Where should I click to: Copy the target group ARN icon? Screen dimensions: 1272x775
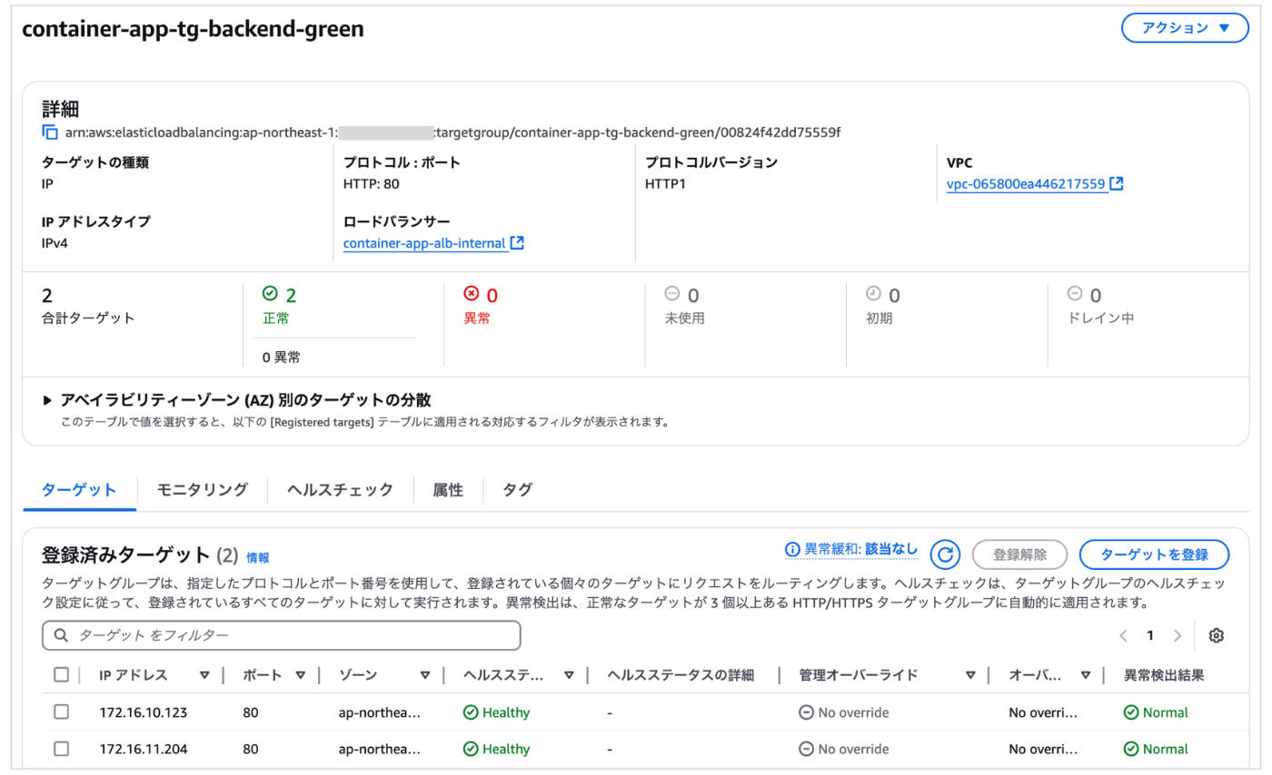[50, 132]
